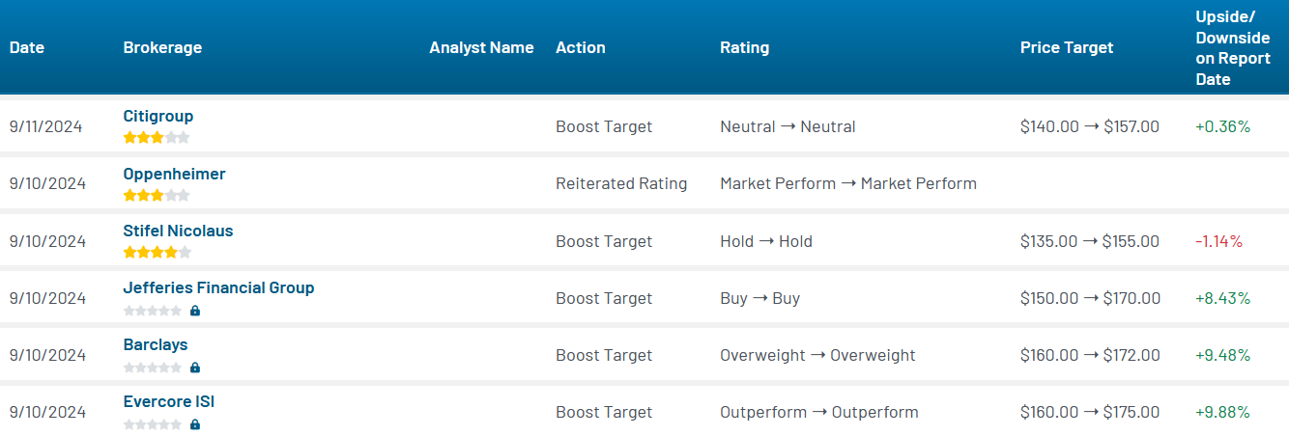
Task: Click the grey stars under Barclays
Action: [153, 368]
